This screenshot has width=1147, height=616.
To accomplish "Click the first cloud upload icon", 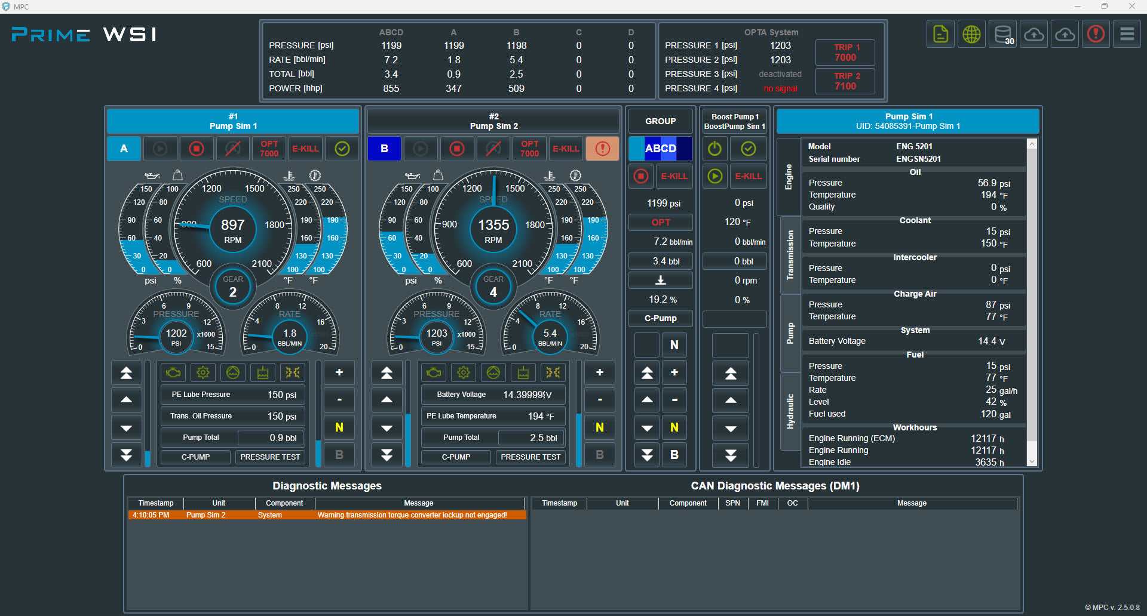I will pyautogui.click(x=1034, y=35).
